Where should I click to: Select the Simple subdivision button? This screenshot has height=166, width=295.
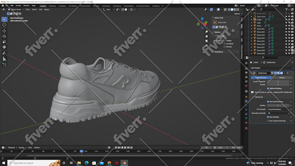pyautogui.click(x=282, y=78)
